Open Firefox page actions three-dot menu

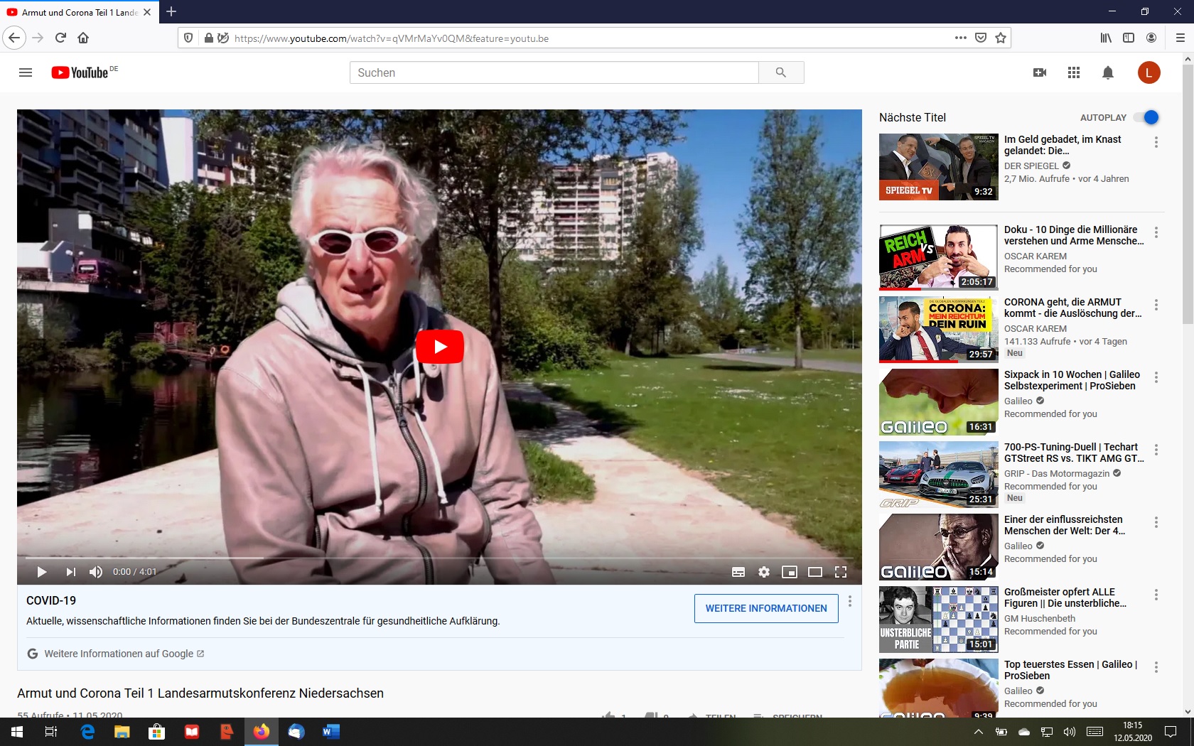960,38
